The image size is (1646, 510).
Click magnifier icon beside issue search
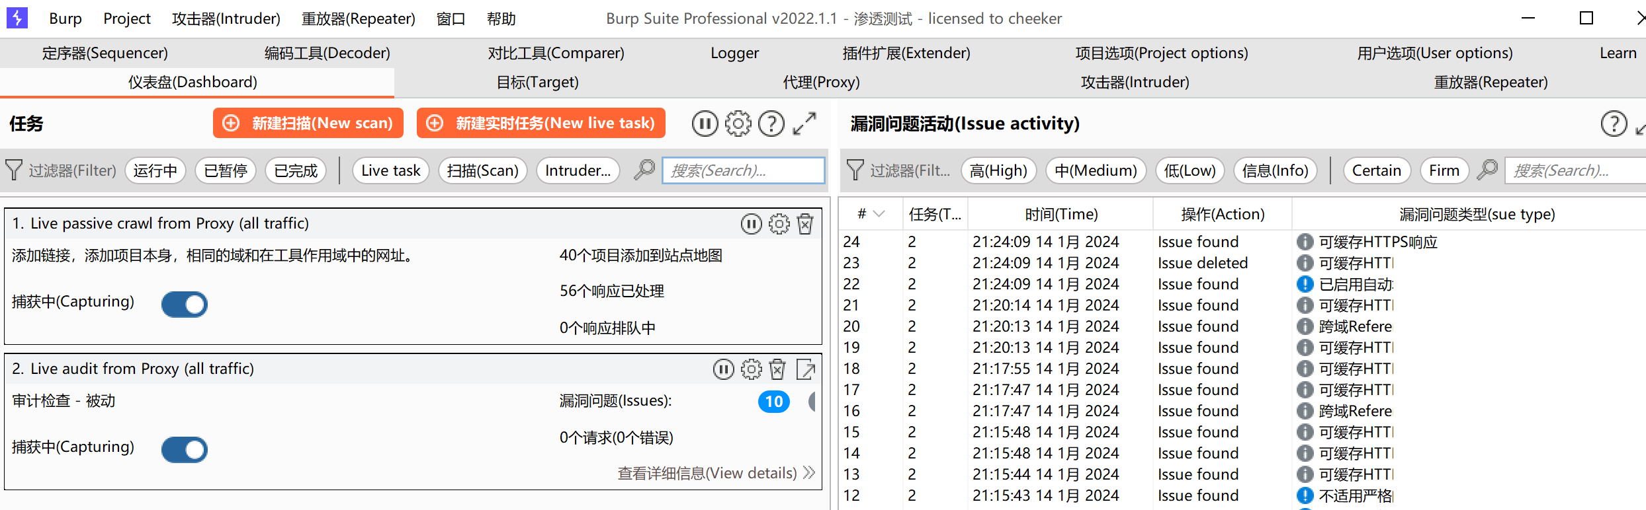[1487, 170]
